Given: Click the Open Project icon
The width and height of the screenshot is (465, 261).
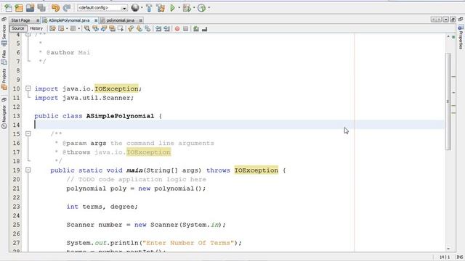Looking at the screenshot, I should click(30, 8).
